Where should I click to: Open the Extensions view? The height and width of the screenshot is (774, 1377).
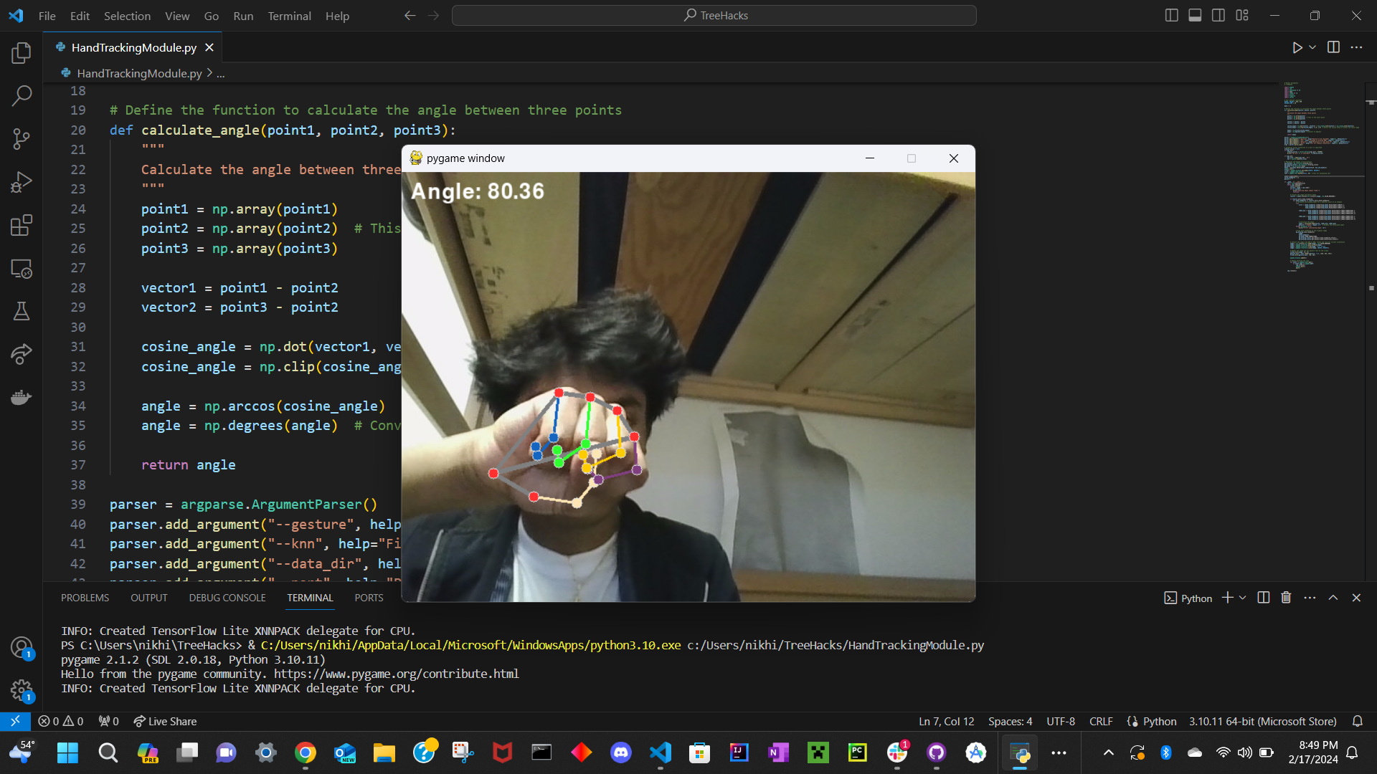[x=22, y=225]
